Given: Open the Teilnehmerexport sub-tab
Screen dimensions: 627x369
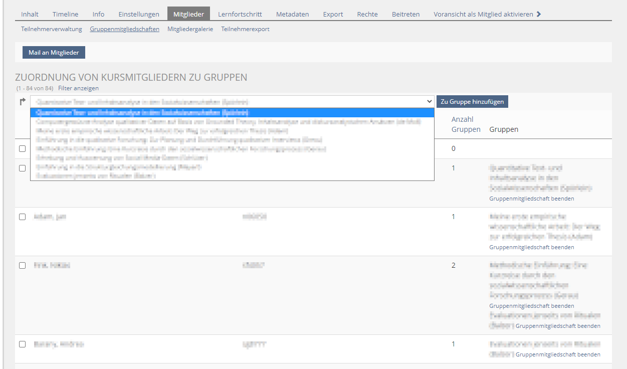Looking at the screenshot, I should pos(245,29).
